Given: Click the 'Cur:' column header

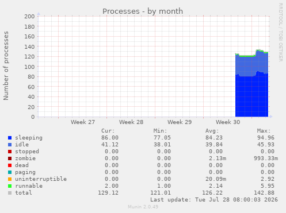Looking at the screenshot, I should [x=108, y=131].
